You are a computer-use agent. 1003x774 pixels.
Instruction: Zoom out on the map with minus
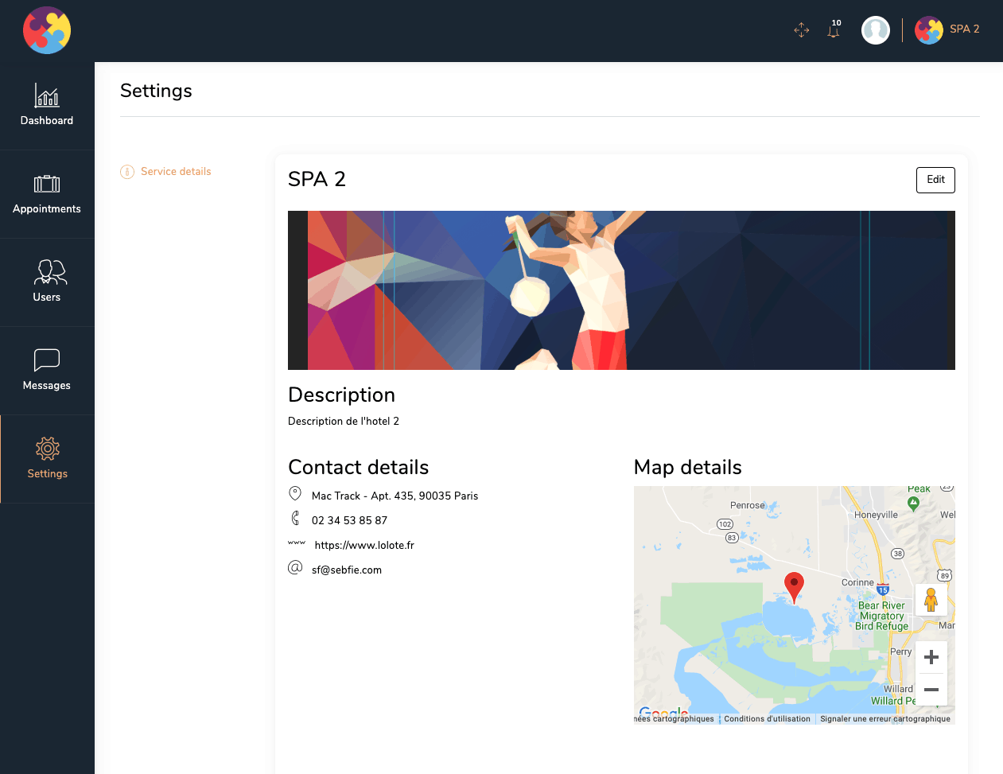coord(931,690)
